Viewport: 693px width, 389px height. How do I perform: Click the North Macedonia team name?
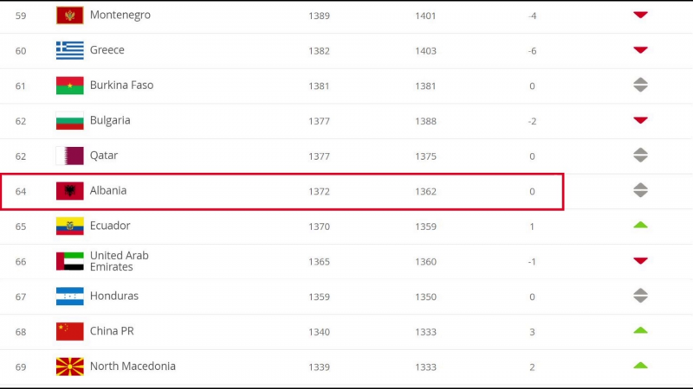click(x=133, y=366)
